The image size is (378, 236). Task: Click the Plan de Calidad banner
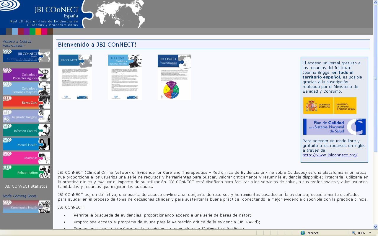click(334, 126)
